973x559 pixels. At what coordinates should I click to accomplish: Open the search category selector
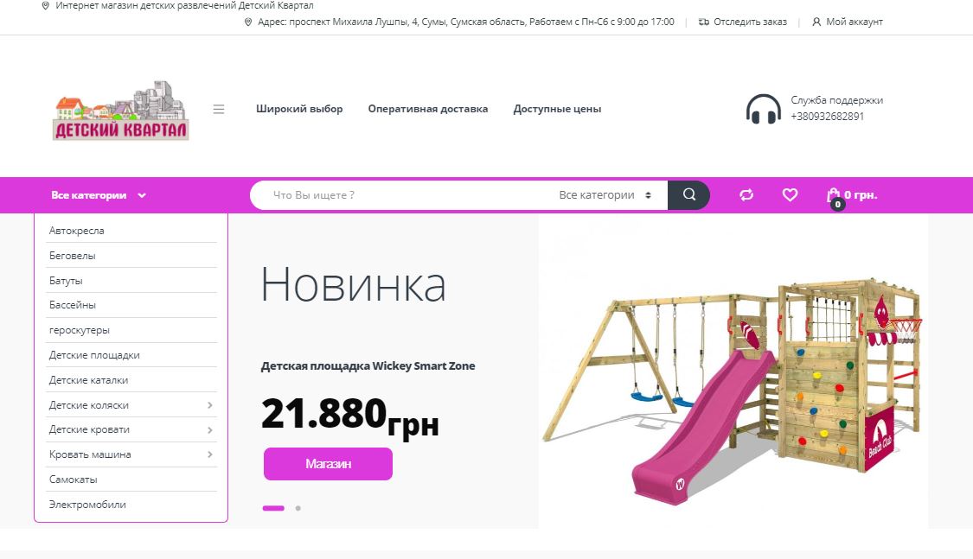605,195
